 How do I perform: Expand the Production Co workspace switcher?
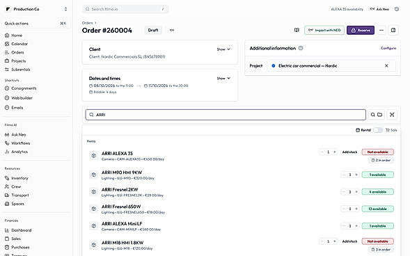click(36, 9)
